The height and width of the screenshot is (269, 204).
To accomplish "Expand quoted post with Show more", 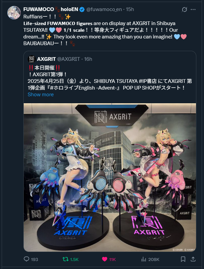I will click(41, 95).
